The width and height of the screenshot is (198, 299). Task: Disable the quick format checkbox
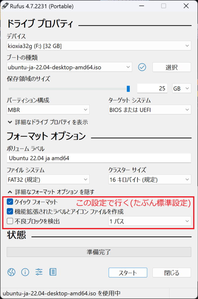point(10,202)
